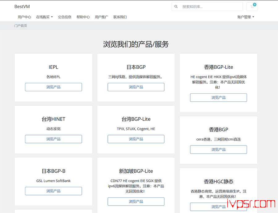Browse products in the IEPL card
The image size is (278, 213).
click(x=53, y=87)
